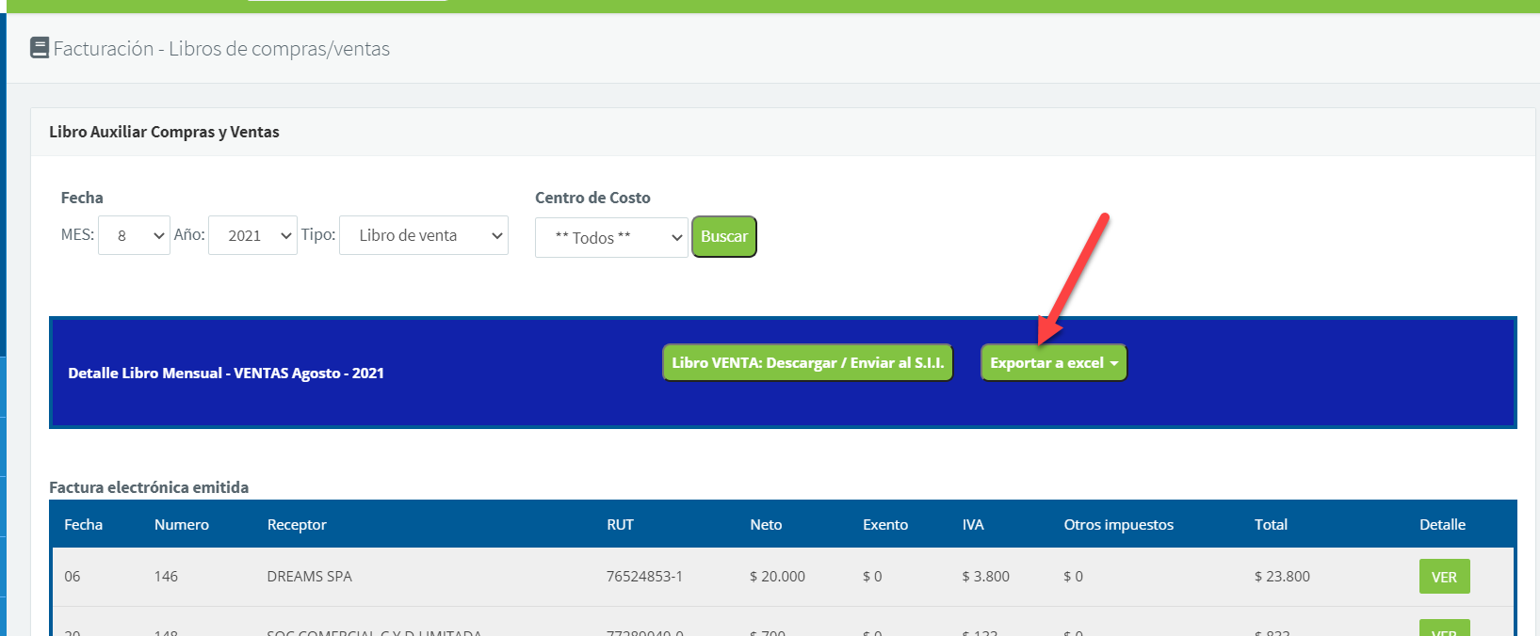Click the Total column header
Viewport: 1540px width, 636px height.
click(x=1271, y=524)
